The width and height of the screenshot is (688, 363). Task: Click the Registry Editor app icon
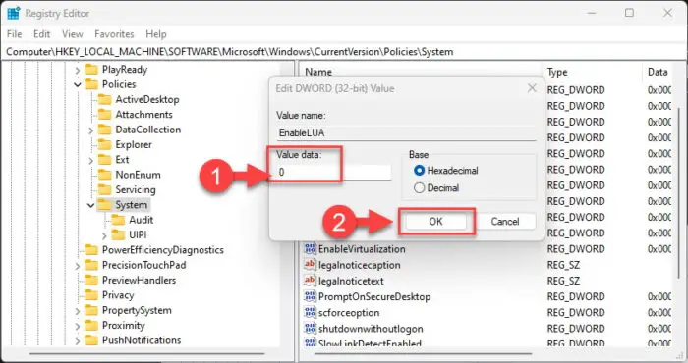click(13, 13)
